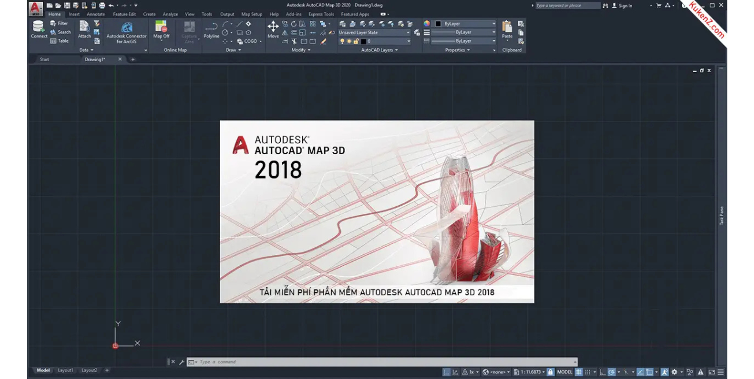Image resolution: width=754 pixels, height=379 pixels.
Task: Open the 1:11.6873 scale dropdown
Action: 530,372
